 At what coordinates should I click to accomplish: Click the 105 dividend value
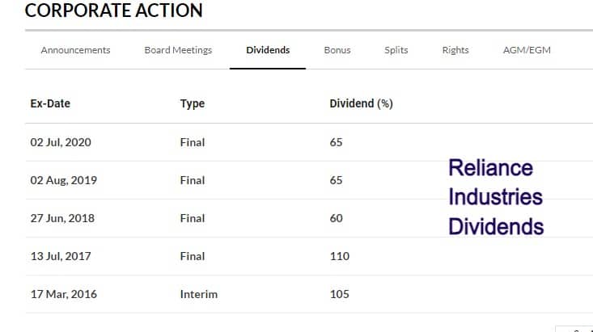pos(340,294)
